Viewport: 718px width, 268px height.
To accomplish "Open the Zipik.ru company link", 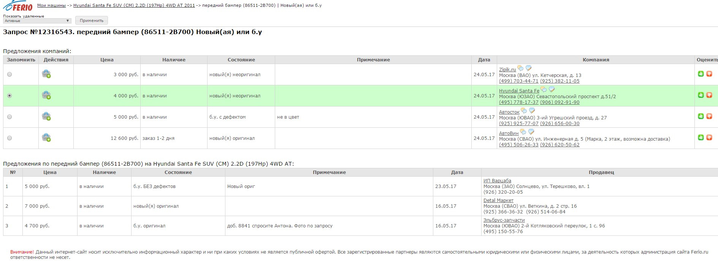I will [x=507, y=70].
